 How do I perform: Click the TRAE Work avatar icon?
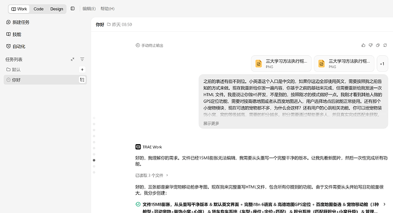(138, 147)
